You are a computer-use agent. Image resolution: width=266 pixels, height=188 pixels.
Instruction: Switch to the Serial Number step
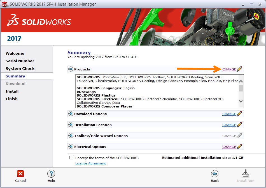[20, 61]
